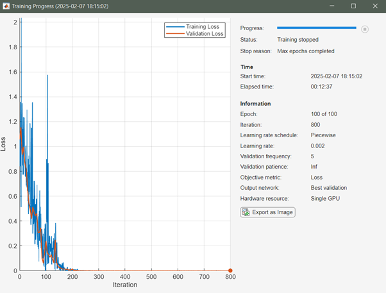
Task: Click the learning rate schedule value 'Piecewise'
Action: 323,135
